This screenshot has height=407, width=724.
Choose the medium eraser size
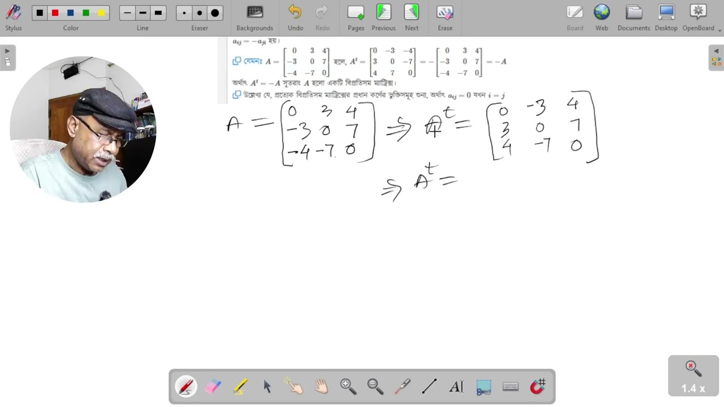[200, 13]
